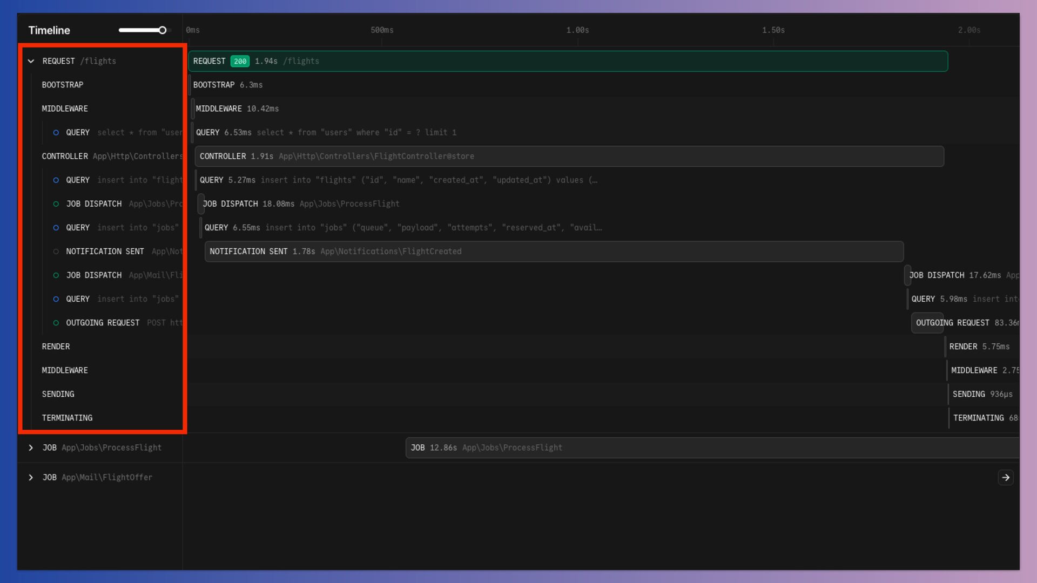1037x583 pixels.
Task: Click blue circle icon beside users select QUERY
Action: (56, 132)
